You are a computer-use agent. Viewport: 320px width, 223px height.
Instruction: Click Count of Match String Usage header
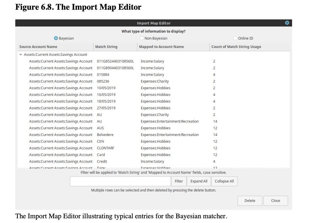click(236, 47)
